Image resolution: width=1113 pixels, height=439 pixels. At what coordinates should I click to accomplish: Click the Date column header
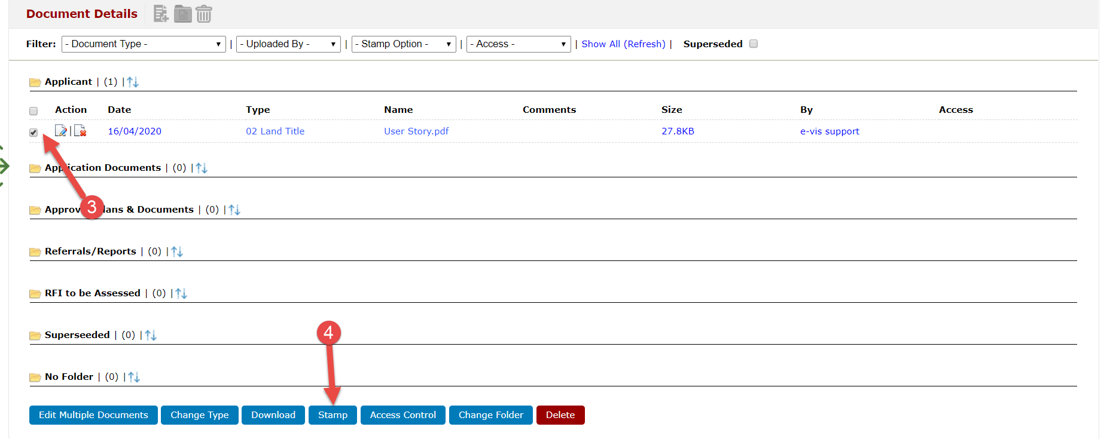[120, 110]
